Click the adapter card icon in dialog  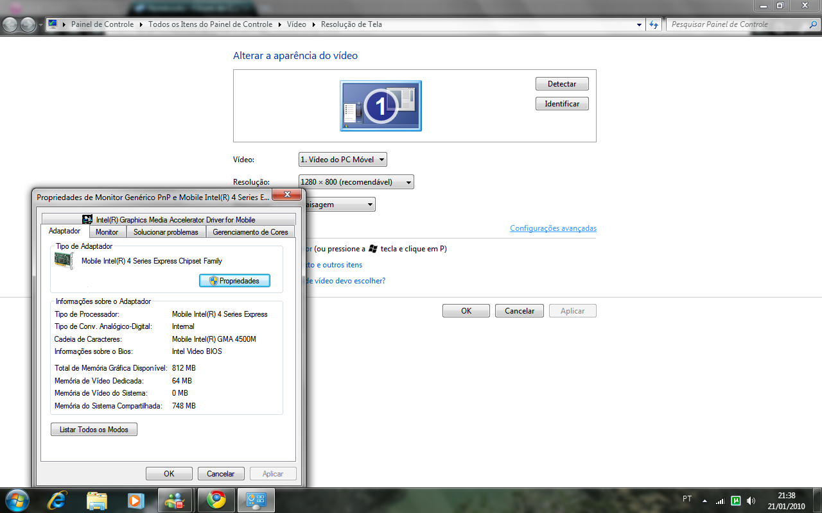tap(64, 261)
